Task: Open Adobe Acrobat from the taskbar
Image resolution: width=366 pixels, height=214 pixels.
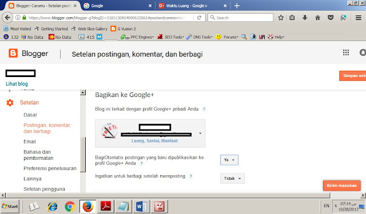Action: [x=105, y=207]
